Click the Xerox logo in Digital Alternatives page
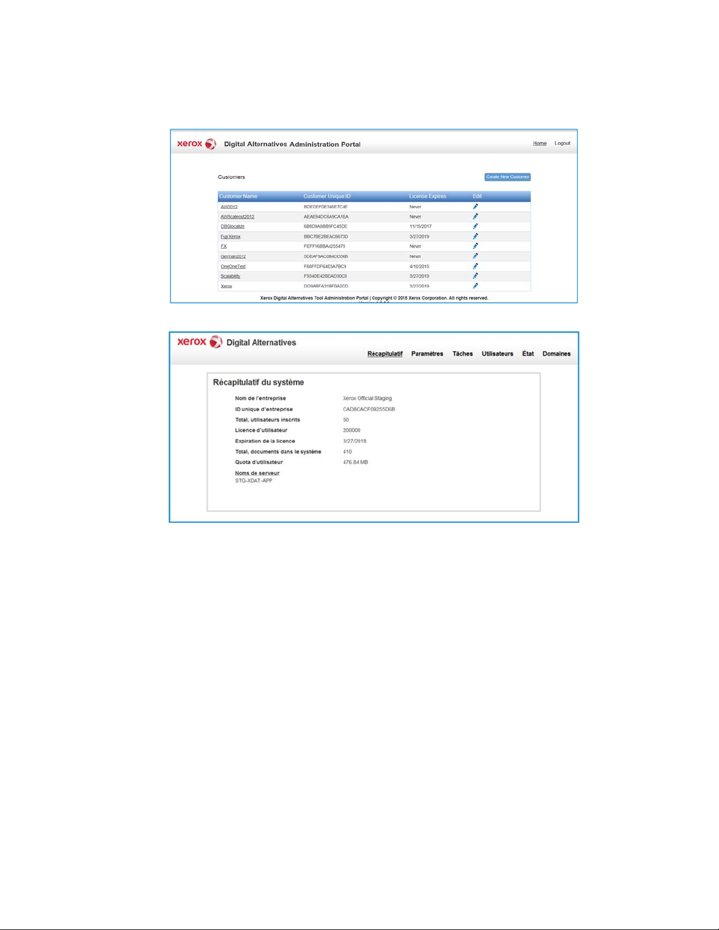 pos(200,341)
